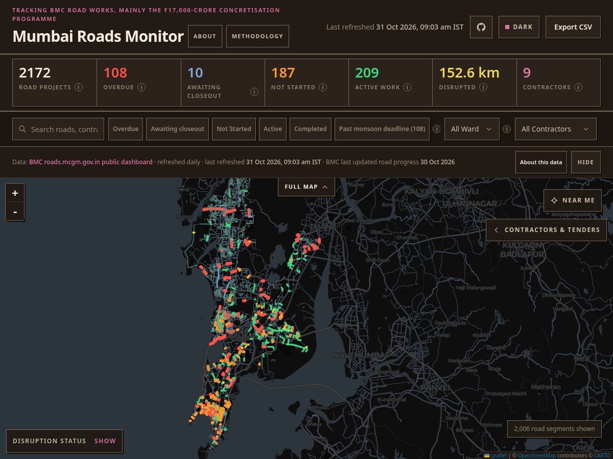Click info icon beside Disrupted stat
The image size is (613, 459).
[x=483, y=87]
